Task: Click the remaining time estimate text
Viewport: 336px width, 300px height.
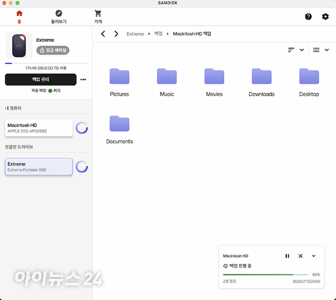Action: 229,281
